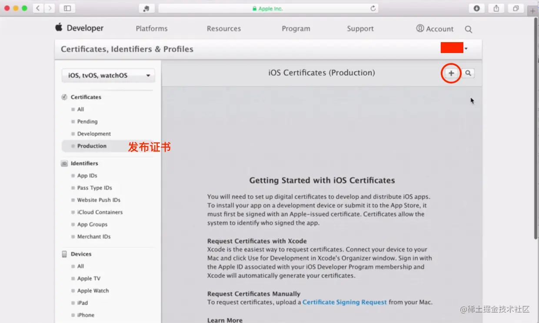Click Request Certificates with Xcode heading
Screen dimensions: 539x323
click(257, 241)
